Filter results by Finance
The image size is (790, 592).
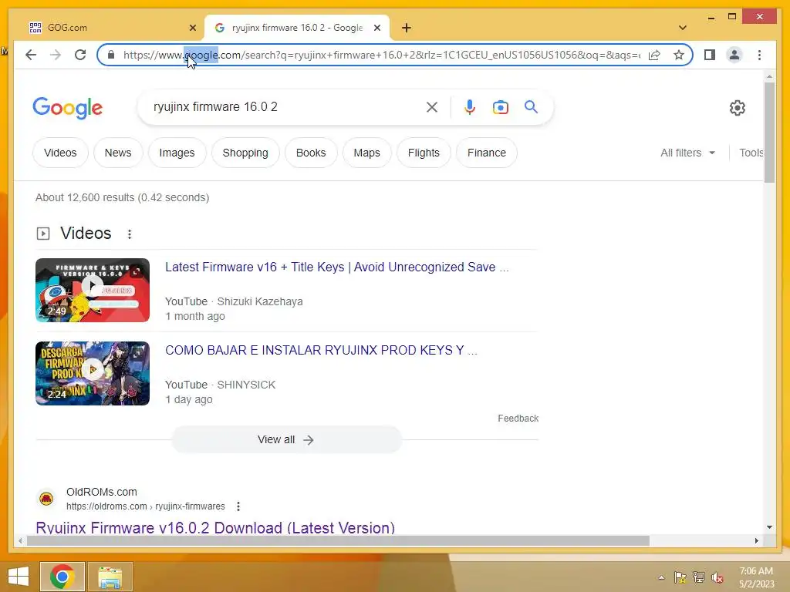[x=487, y=153]
